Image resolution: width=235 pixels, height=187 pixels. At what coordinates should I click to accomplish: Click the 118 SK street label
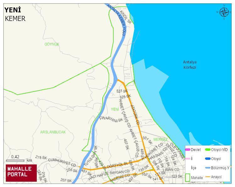pos(167,161)
